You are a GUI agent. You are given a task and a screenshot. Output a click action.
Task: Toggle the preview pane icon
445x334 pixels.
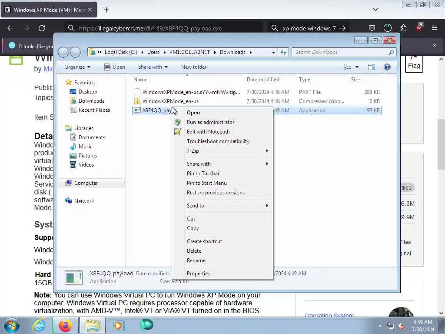372,67
